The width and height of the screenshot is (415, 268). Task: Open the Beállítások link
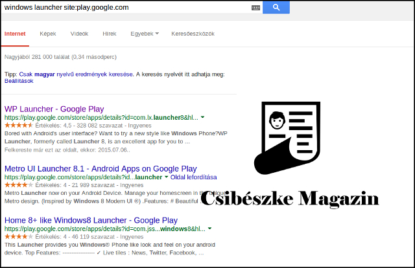(19, 81)
